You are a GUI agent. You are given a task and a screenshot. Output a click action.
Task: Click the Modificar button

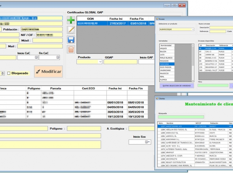tap(48, 72)
